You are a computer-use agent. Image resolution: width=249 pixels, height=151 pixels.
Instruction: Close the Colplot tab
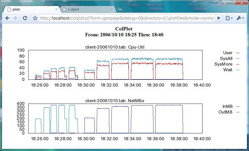[112, 9]
